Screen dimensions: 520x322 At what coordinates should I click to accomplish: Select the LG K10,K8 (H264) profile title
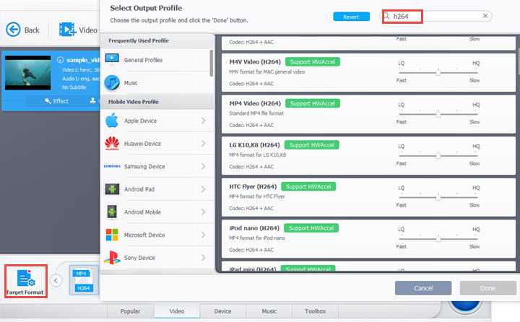(254, 145)
